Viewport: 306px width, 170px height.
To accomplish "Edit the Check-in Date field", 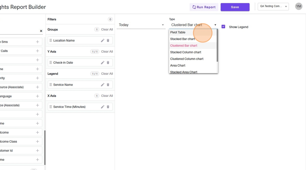I will coord(102,63).
